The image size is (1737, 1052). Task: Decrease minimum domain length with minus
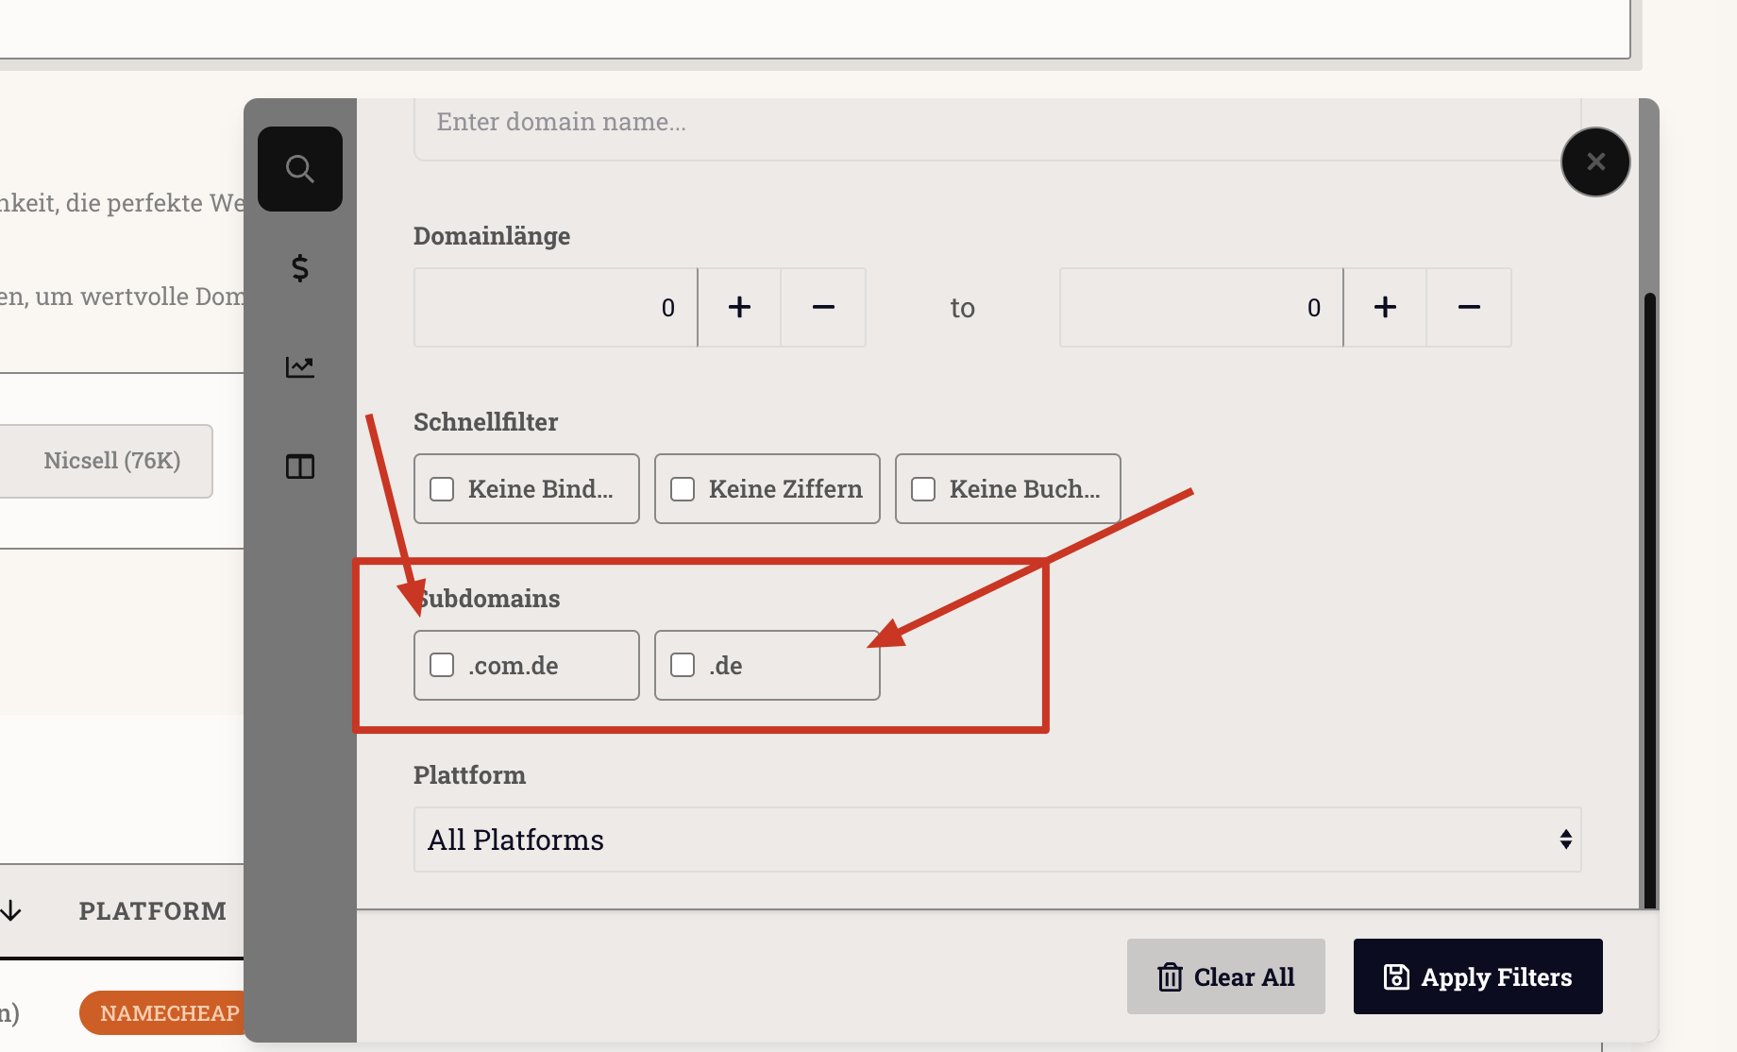click(x=823, y=308)
